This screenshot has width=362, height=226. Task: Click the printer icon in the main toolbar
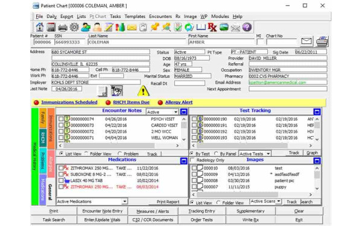coord(63,28)
